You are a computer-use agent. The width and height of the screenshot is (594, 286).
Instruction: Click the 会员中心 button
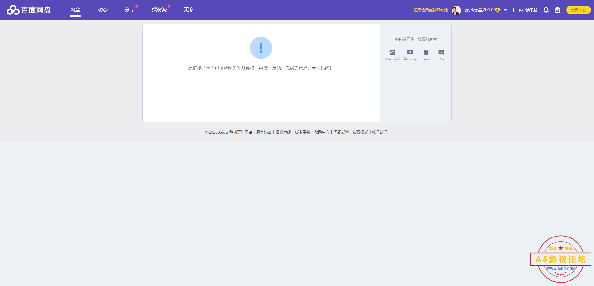pyautogui.click(x=578, y=10)
